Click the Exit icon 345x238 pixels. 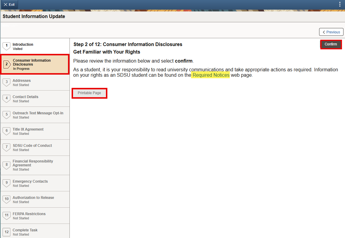[x=6, y=4]
